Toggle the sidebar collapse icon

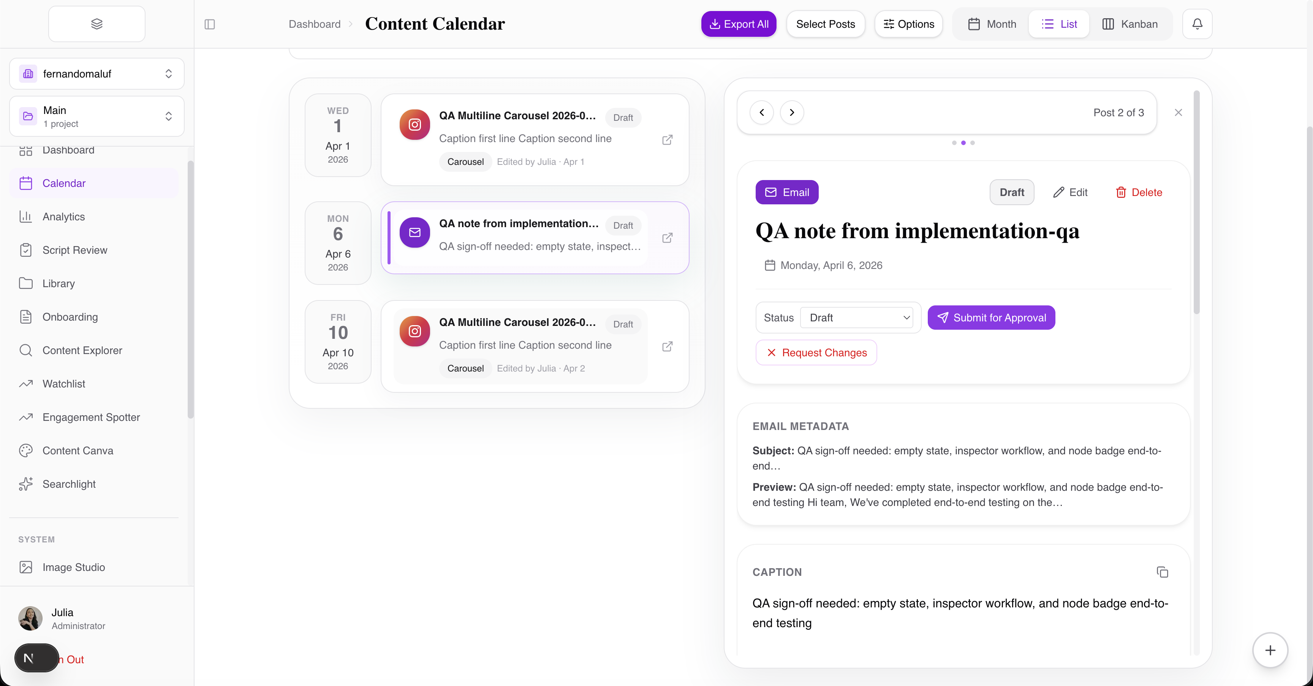click(209, 24)
